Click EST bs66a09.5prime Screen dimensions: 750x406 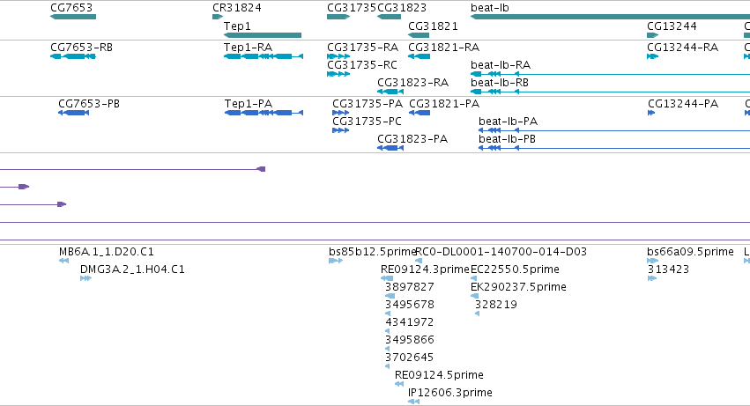(x=690, y=252)
